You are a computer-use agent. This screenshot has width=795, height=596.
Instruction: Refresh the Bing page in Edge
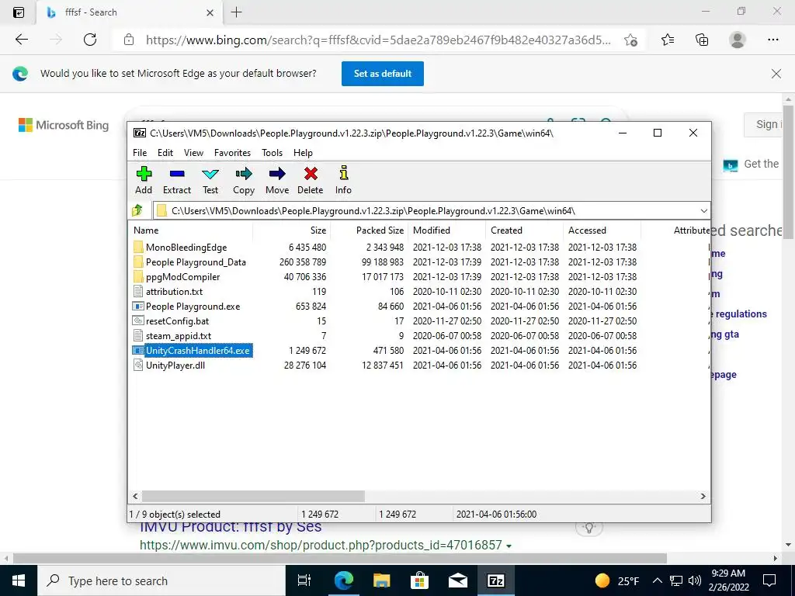tap(90, 40)
